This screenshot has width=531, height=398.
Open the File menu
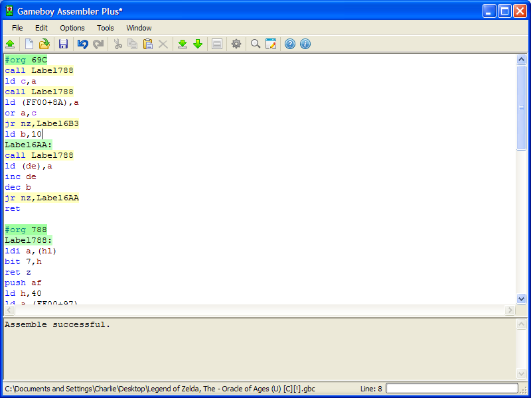point(17,28)
